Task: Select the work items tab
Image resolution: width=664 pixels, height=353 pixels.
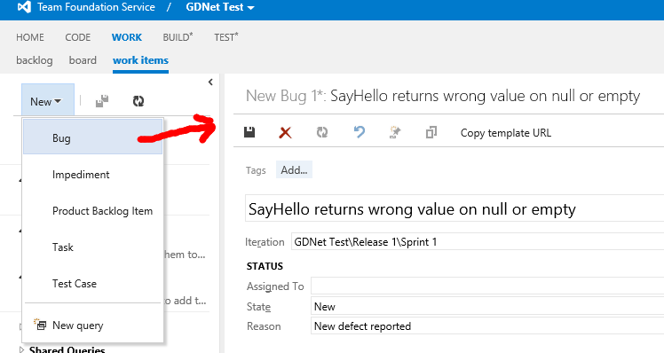Action: [140, 60]
